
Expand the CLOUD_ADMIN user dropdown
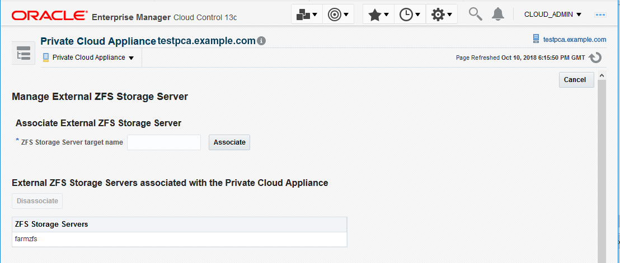point(552,15)
